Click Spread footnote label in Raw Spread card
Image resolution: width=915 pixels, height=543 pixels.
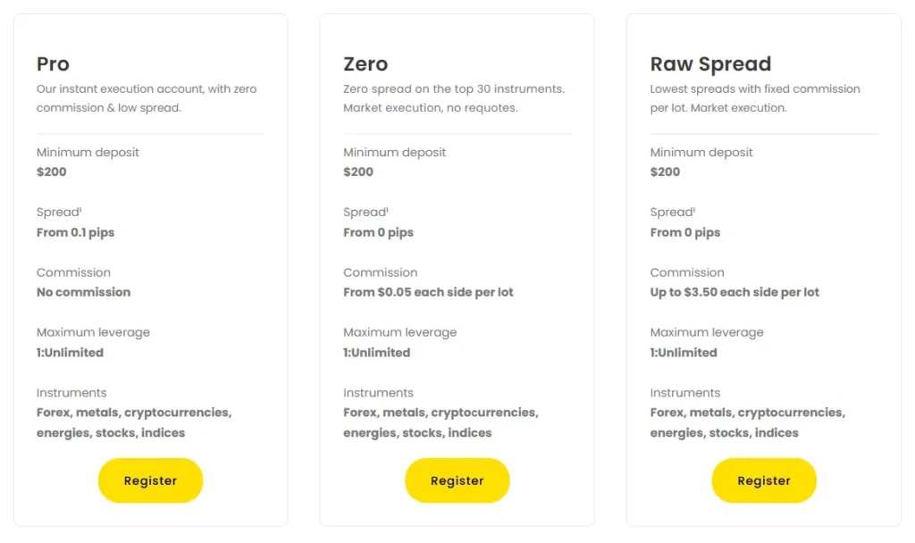(x=672, y=213)
